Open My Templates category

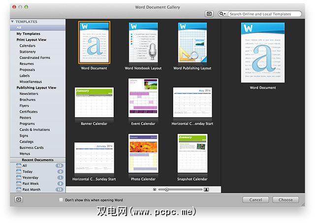click(29, 34)
